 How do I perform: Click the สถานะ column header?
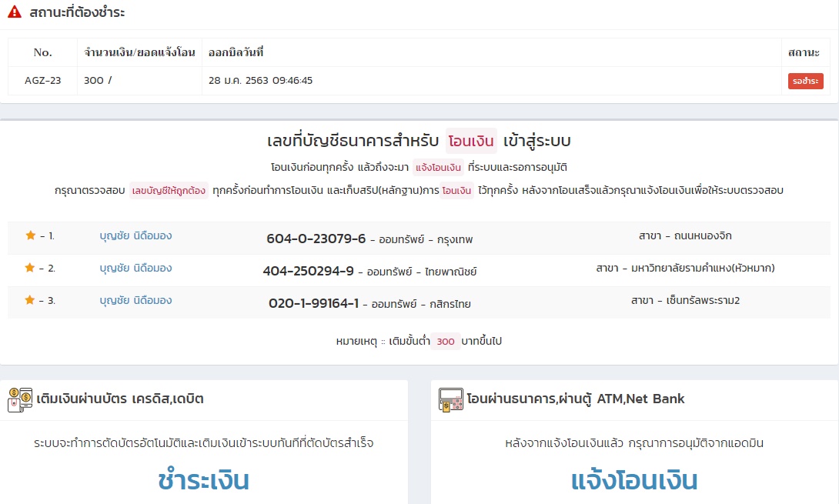click(804, 52)
